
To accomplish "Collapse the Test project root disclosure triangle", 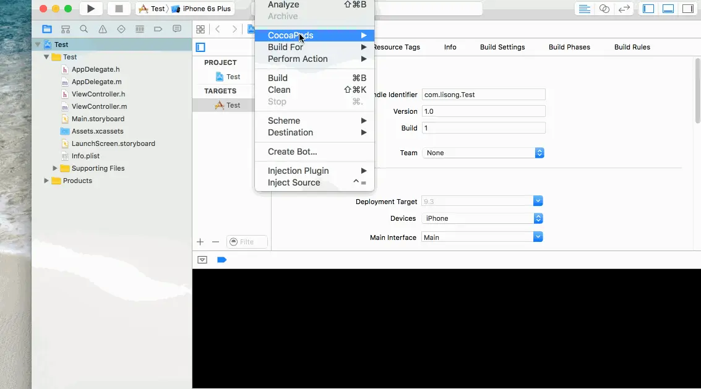I will [x=38, y=45].
